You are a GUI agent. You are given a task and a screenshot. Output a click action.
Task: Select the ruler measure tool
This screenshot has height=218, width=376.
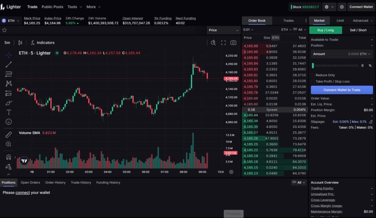(9, 134)
